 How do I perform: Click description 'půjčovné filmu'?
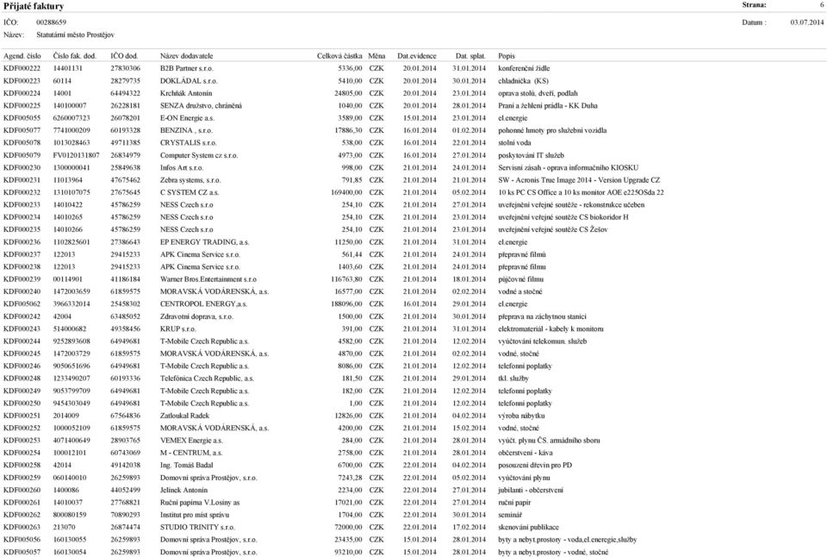click(520, 279)
